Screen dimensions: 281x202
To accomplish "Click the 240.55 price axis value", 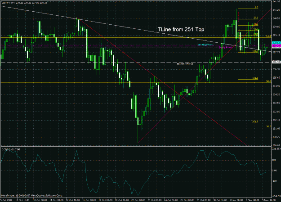I will 277,18.
